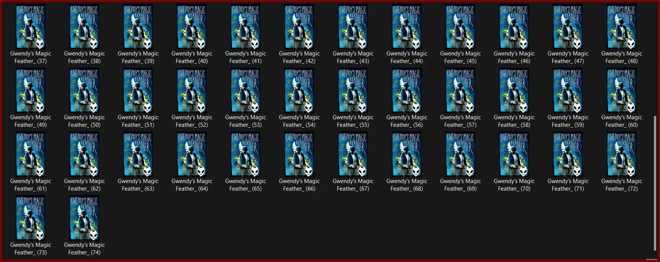Choose the Gwendy's Magic Feather_ (50) cover icon

pos(84,90)
